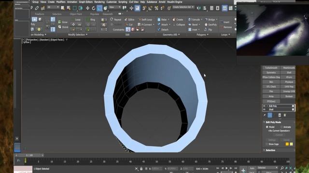Open the Graph Editors menu
The height and width of the screenshot is (173, 309).
(86, 2)
